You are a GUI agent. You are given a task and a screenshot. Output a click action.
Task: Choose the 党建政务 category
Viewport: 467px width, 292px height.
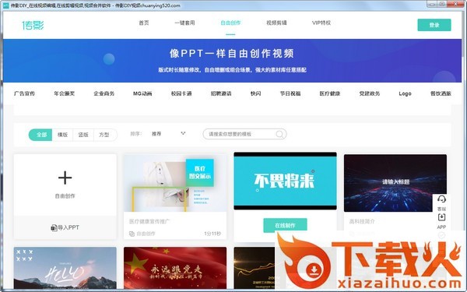(369, 93)
